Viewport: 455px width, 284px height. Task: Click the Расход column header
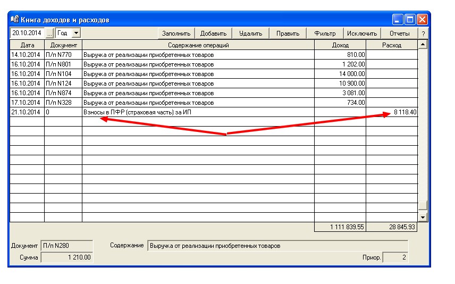click(x=392, y=45)
